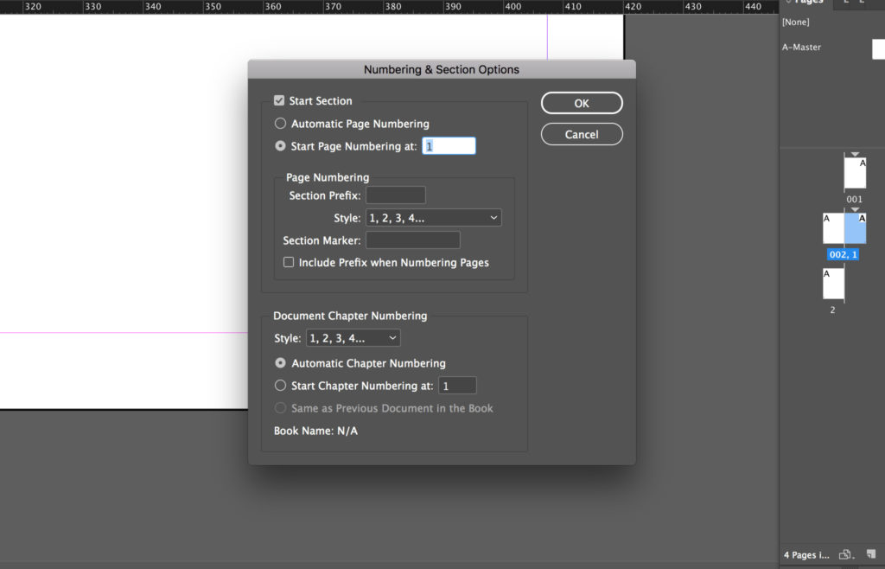Click the section start triangle above page 001
This screenshot has width=885, height=569.
(x=855, y=154)
